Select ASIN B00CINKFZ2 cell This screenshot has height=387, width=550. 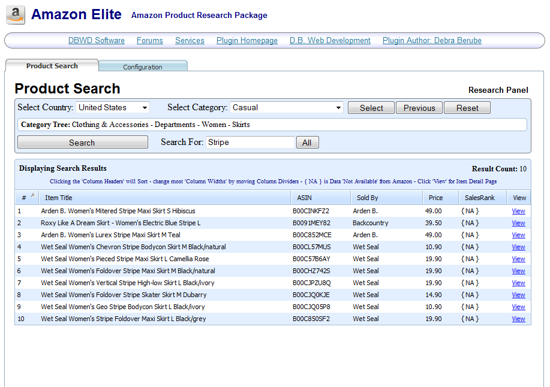coord(311,211)
